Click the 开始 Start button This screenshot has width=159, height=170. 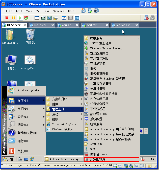tap(8, 159)
